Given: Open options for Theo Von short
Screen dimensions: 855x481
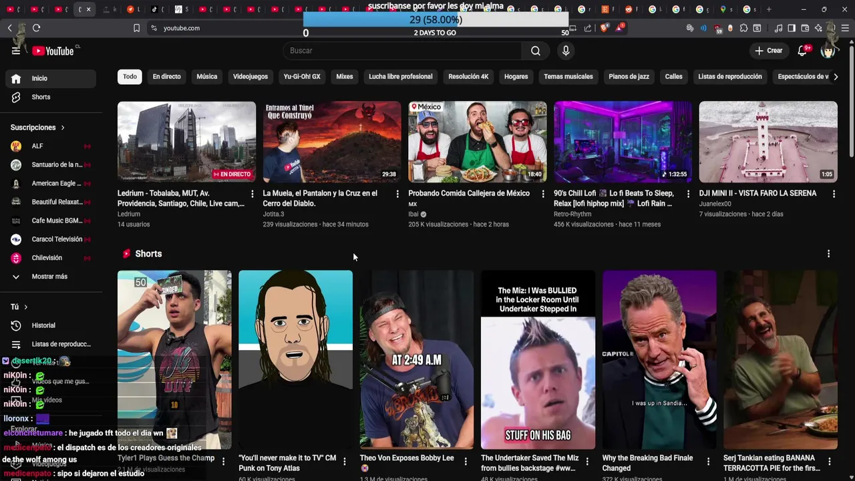Looking at the screenshot, I should click(x=466, y=462).
